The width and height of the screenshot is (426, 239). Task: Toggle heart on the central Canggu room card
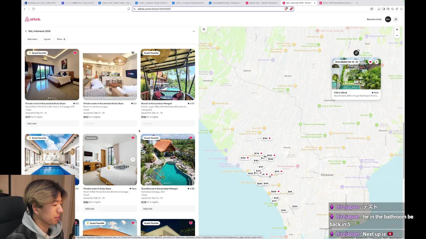(x=133, y=53)
